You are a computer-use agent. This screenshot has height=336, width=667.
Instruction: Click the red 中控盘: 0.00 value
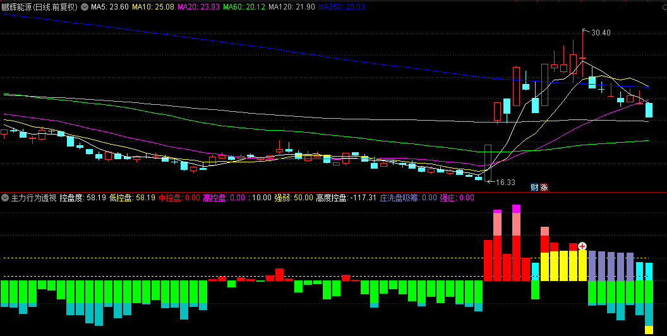pos(179,198)
